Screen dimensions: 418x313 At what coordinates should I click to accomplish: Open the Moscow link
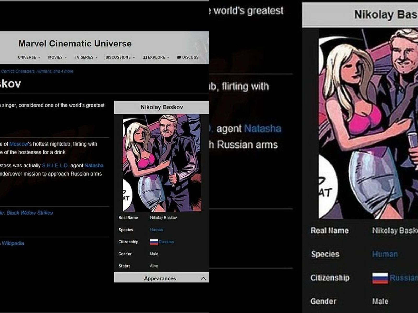pos(19,144)
